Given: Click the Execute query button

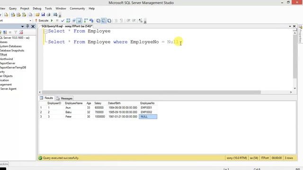Looking at the screenshot, I should click(42, 20).
